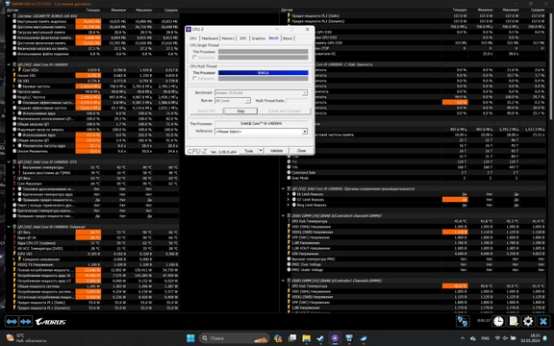This screenshot has height=346, width=554.
Task: Open the arrow next to Tools button
Action: point(261,151)
